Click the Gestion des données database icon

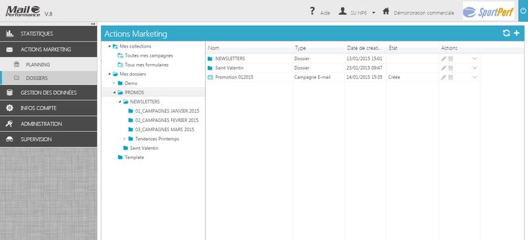coord(10,92)
